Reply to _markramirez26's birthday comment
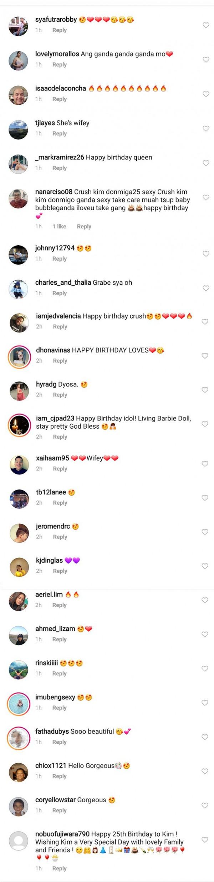Viewport: 214px width, 882px height. point(59,168)
